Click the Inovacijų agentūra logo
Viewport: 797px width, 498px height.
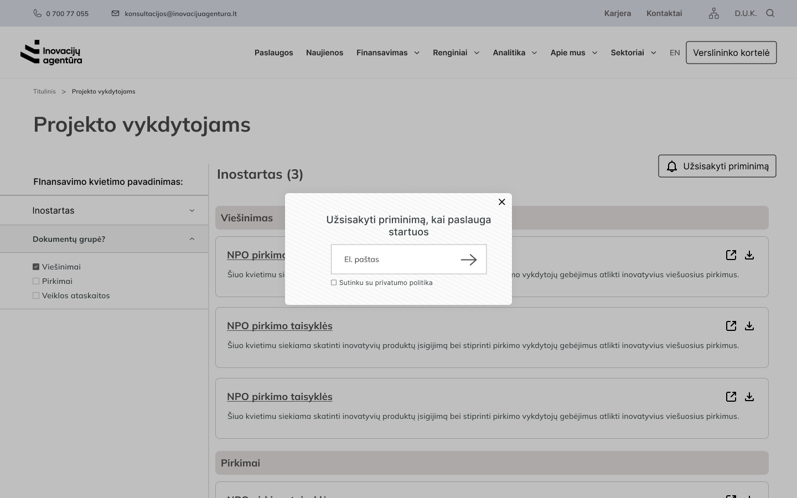tap(51, 53)
